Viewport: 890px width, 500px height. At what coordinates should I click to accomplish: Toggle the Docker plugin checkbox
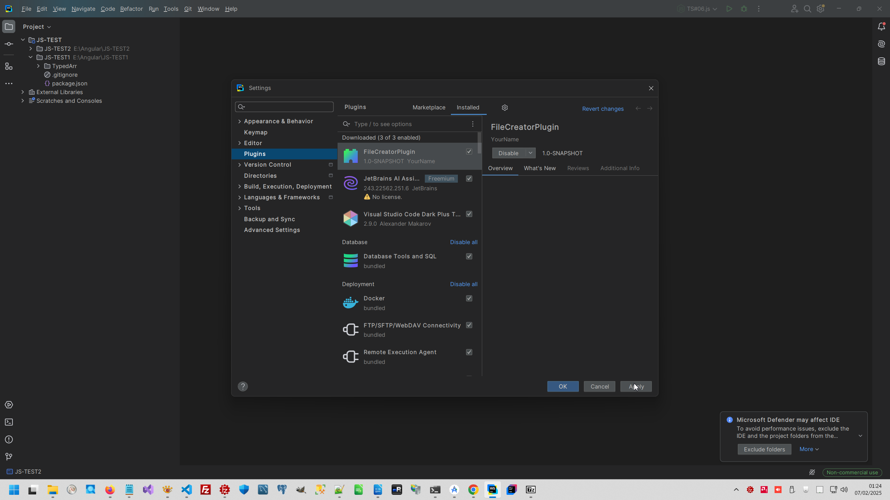pyautogui.click(x=469, y=298)
